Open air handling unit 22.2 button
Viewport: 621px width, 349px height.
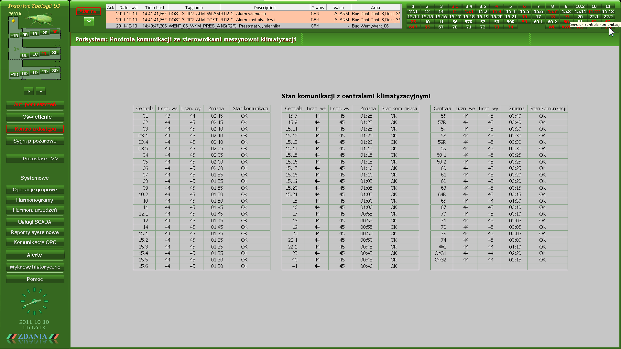608,16
